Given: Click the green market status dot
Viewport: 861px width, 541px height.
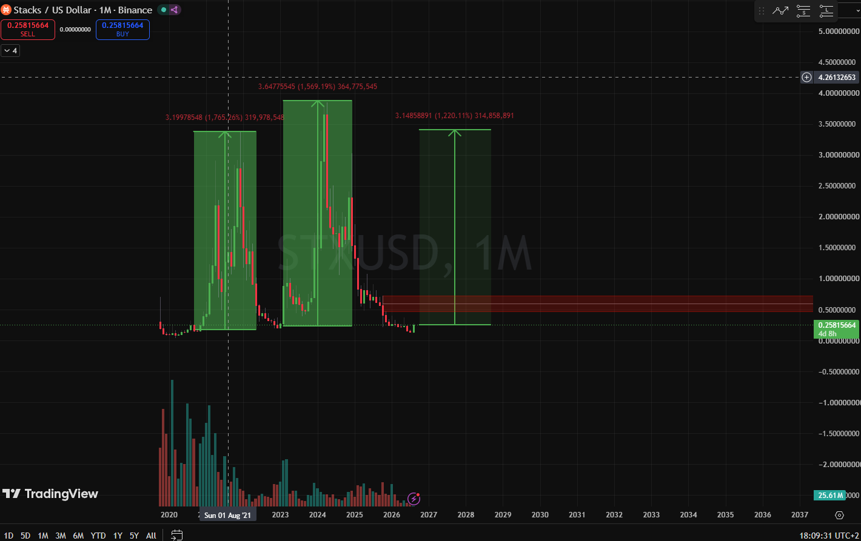Looking at the screenshot, I should [x=163, y=10].
